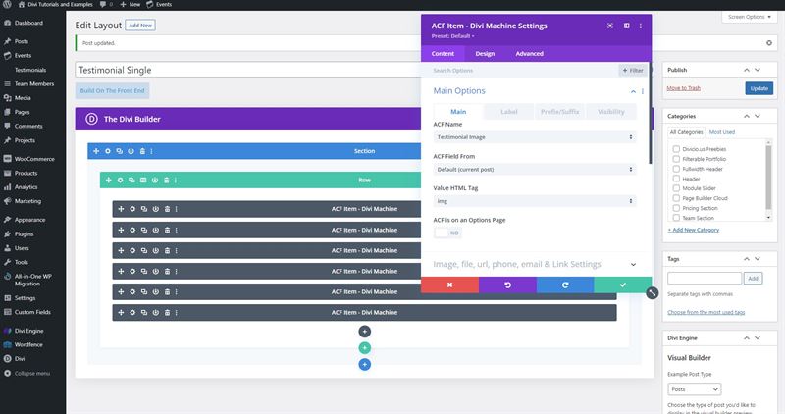Select the Label sub-tab
Image resolution: width=785 pixels, height=414 pixels.
pyautogui.click(x=508, y=112)
